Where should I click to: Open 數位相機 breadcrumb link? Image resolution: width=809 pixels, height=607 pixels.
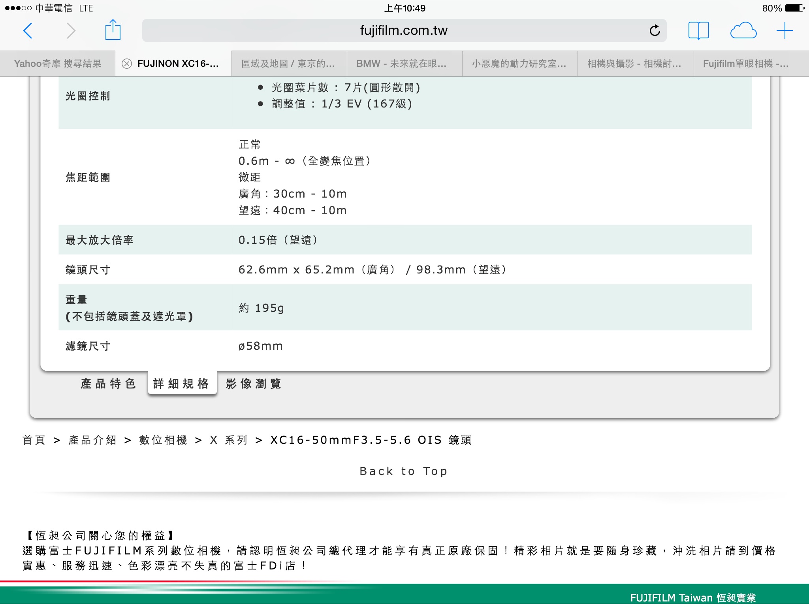(163, 440)
